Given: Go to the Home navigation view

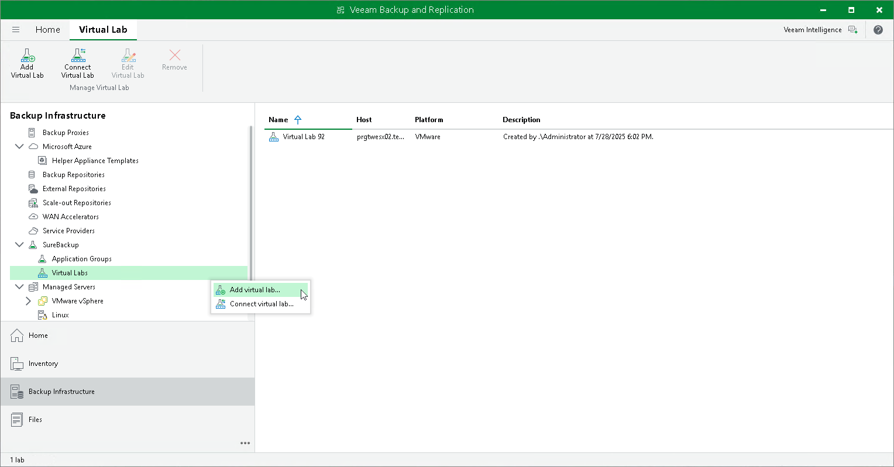Looking at the screenshot, I should click(x=128, y=335).
